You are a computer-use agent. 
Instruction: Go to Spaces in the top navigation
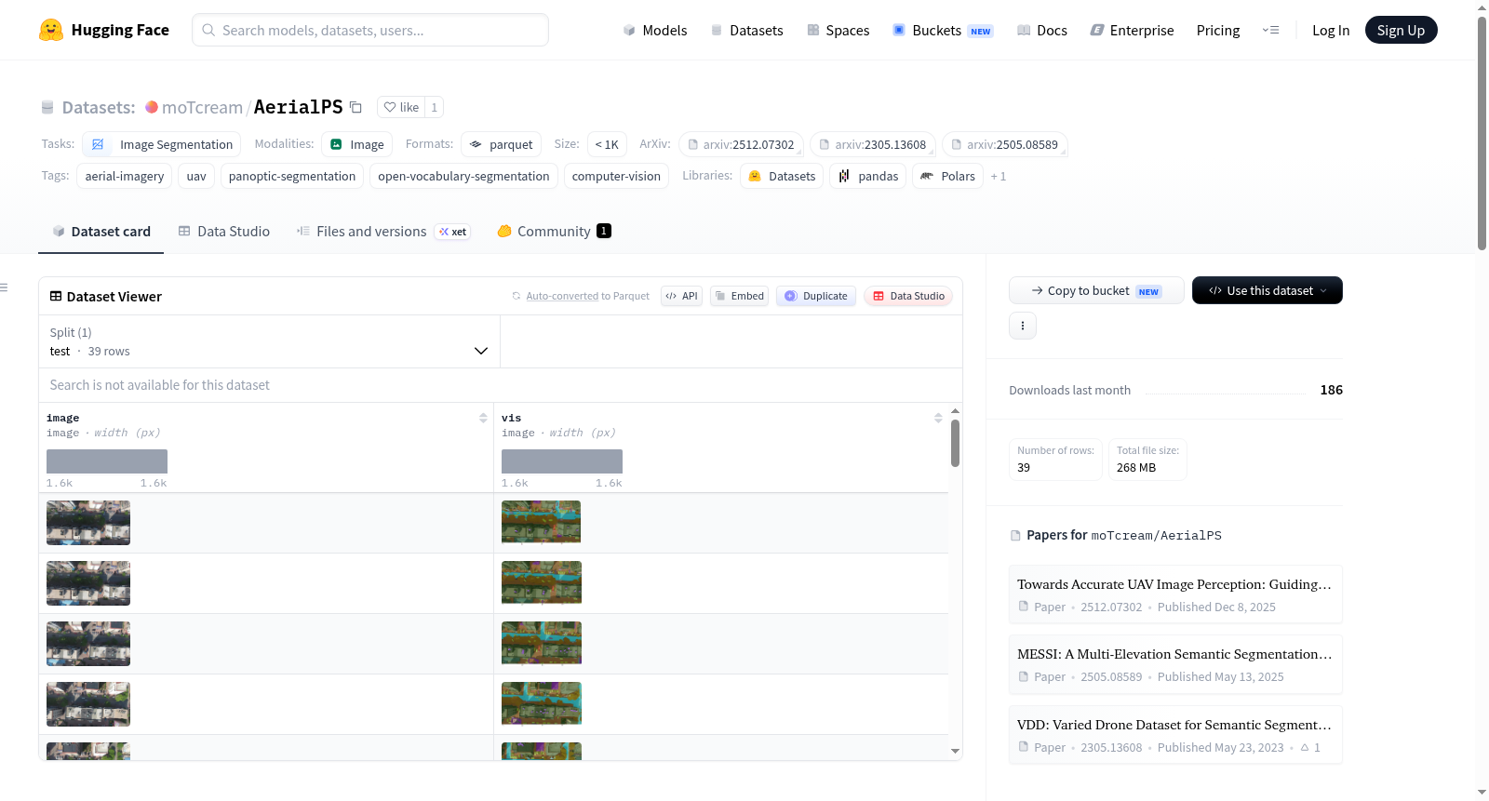pyautogui.click(x=838, y=30)
